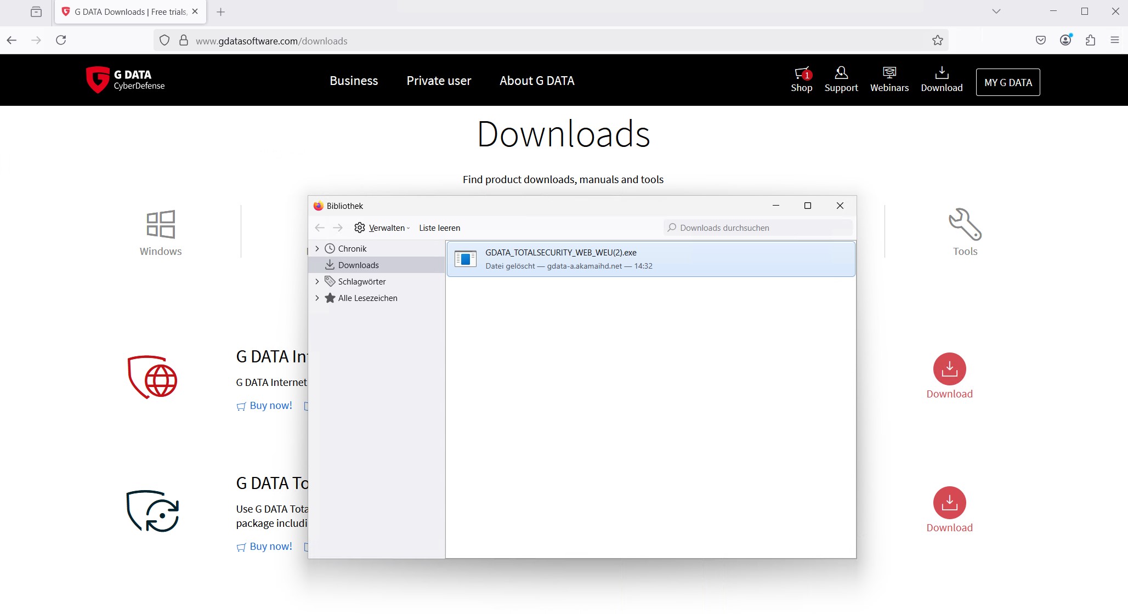Click the Total Security red Download button

coord(950,510)
